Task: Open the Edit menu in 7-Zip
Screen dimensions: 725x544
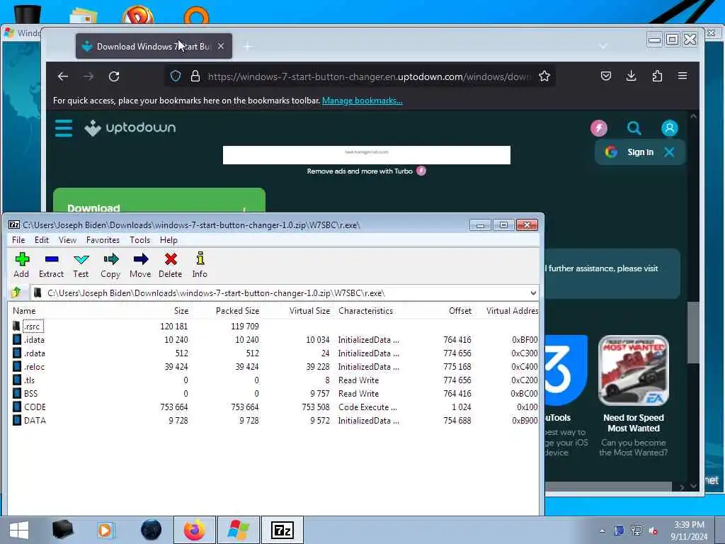Action: tap(42, 240)
